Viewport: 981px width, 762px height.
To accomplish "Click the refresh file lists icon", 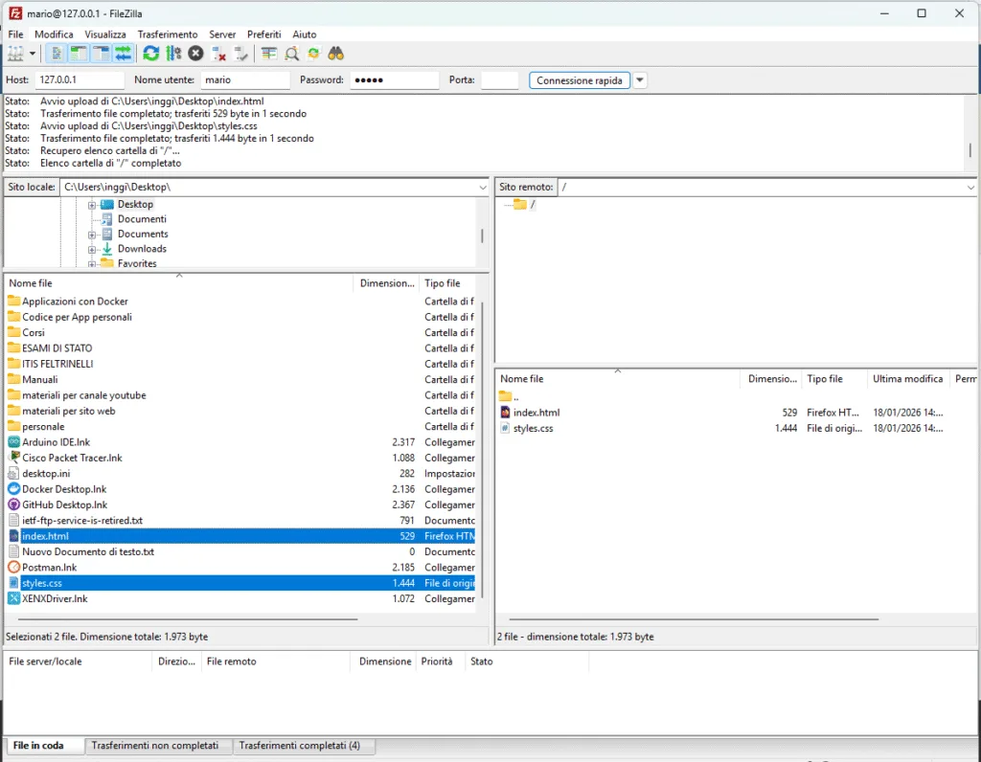I will point(151,54).
